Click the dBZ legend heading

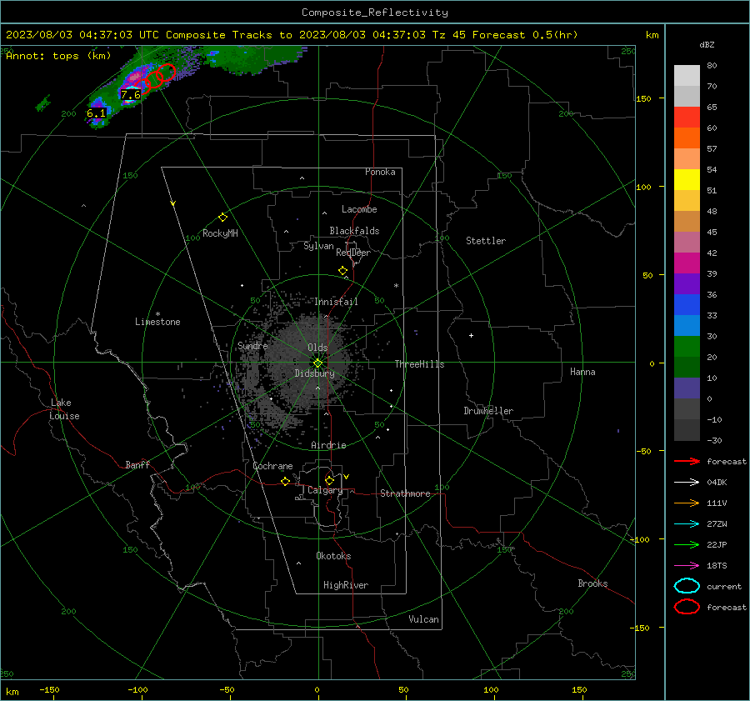707,44
